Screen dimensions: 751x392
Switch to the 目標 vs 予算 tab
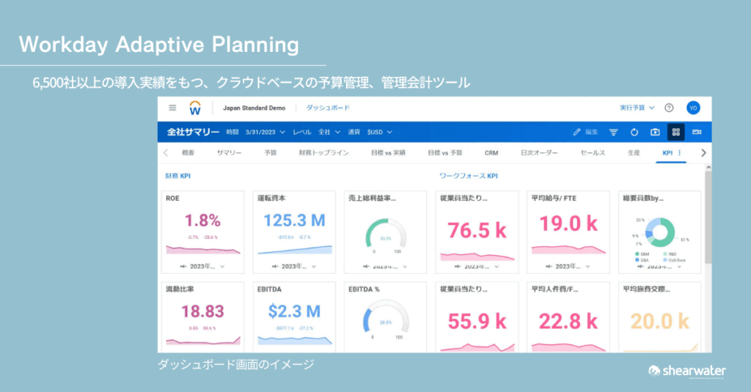pos(445,152)
